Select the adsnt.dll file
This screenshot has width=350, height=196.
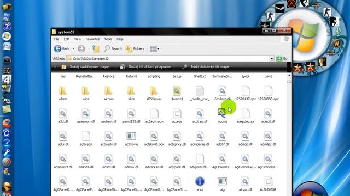[x=108, y=161]
